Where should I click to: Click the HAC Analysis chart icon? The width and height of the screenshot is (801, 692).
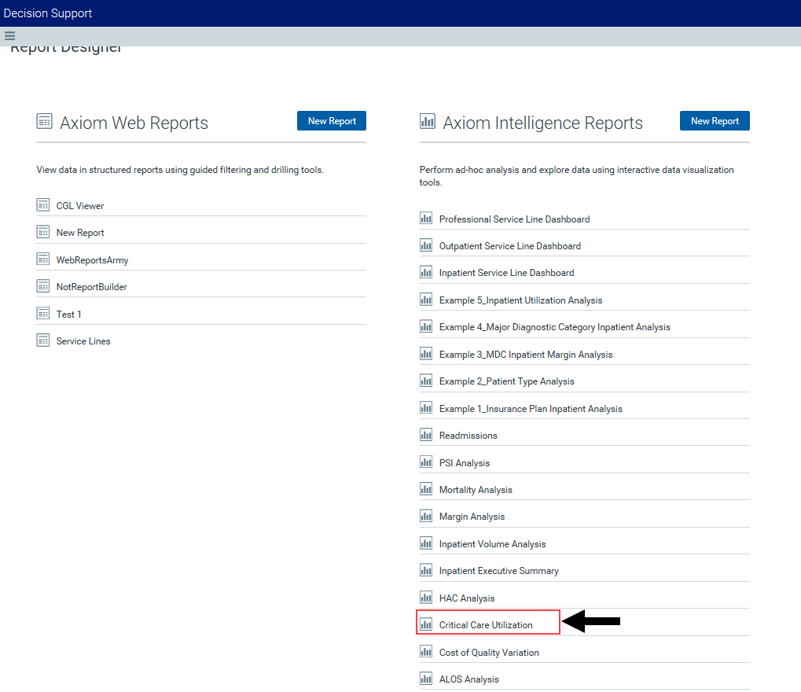coord(426,598)
